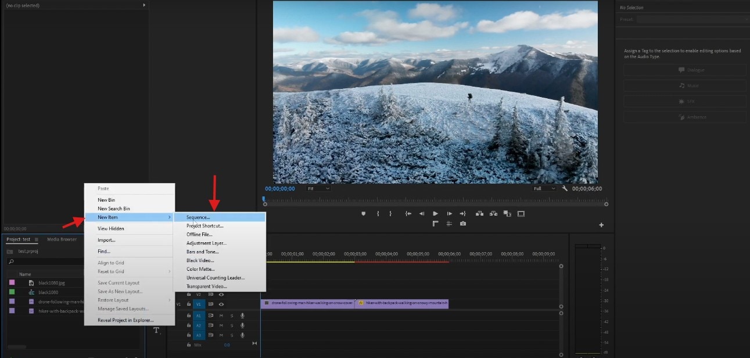
Task: Open the Fit zoom level dropdown
Action: coord(318,188)
